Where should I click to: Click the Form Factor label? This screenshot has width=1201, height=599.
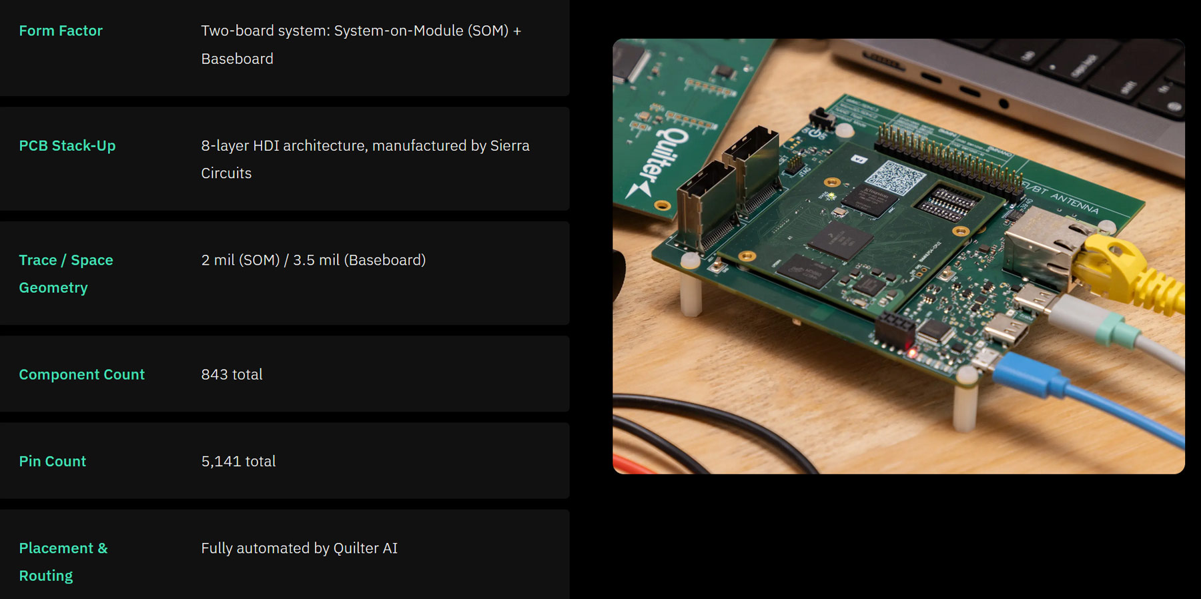click(x=61, y=31)
